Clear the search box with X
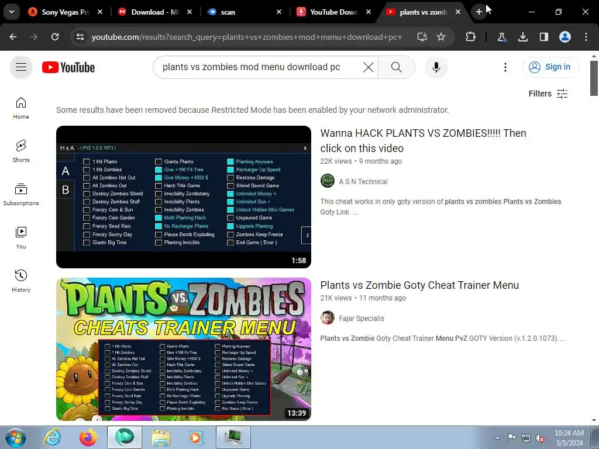Viewport: 599px width, 449px height. point(369,67)
